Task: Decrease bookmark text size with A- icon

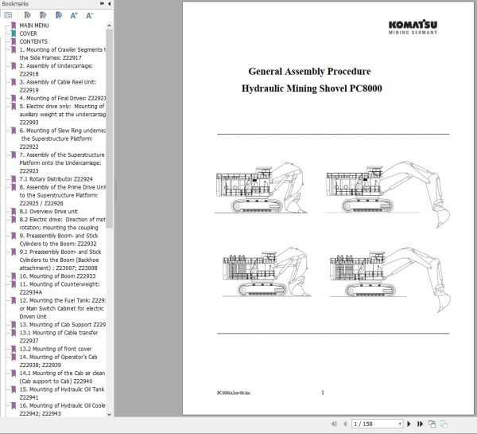Action: tap(89, 15)
